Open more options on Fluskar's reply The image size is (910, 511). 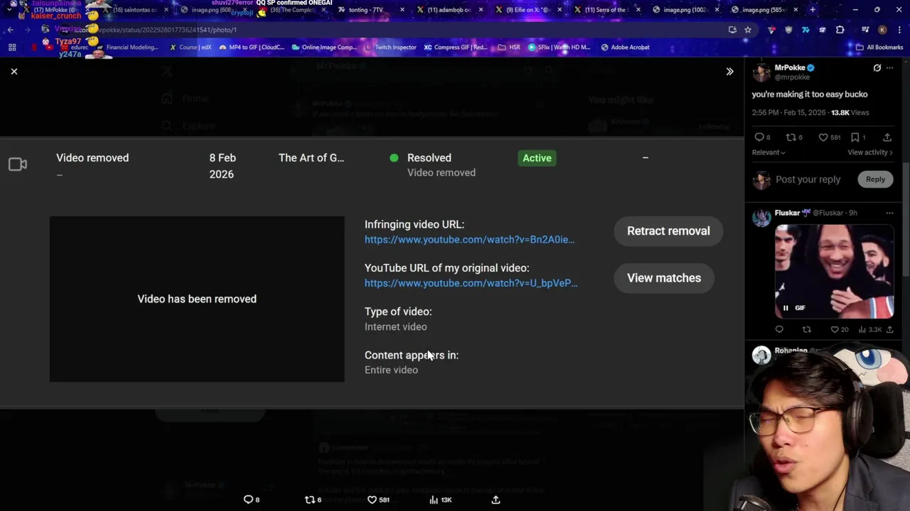889,213
